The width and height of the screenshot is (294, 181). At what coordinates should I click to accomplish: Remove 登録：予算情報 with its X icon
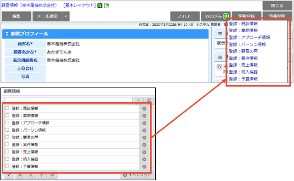coord(144,167)
